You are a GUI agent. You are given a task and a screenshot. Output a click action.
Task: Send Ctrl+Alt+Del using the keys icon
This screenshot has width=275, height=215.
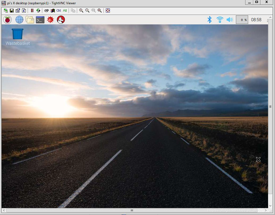coord(47,11)
